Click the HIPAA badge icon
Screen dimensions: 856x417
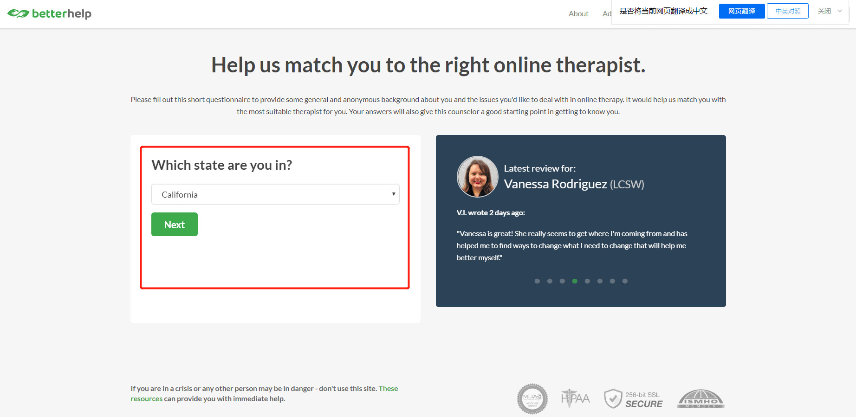pyautogui.click(x=575, y=398)
